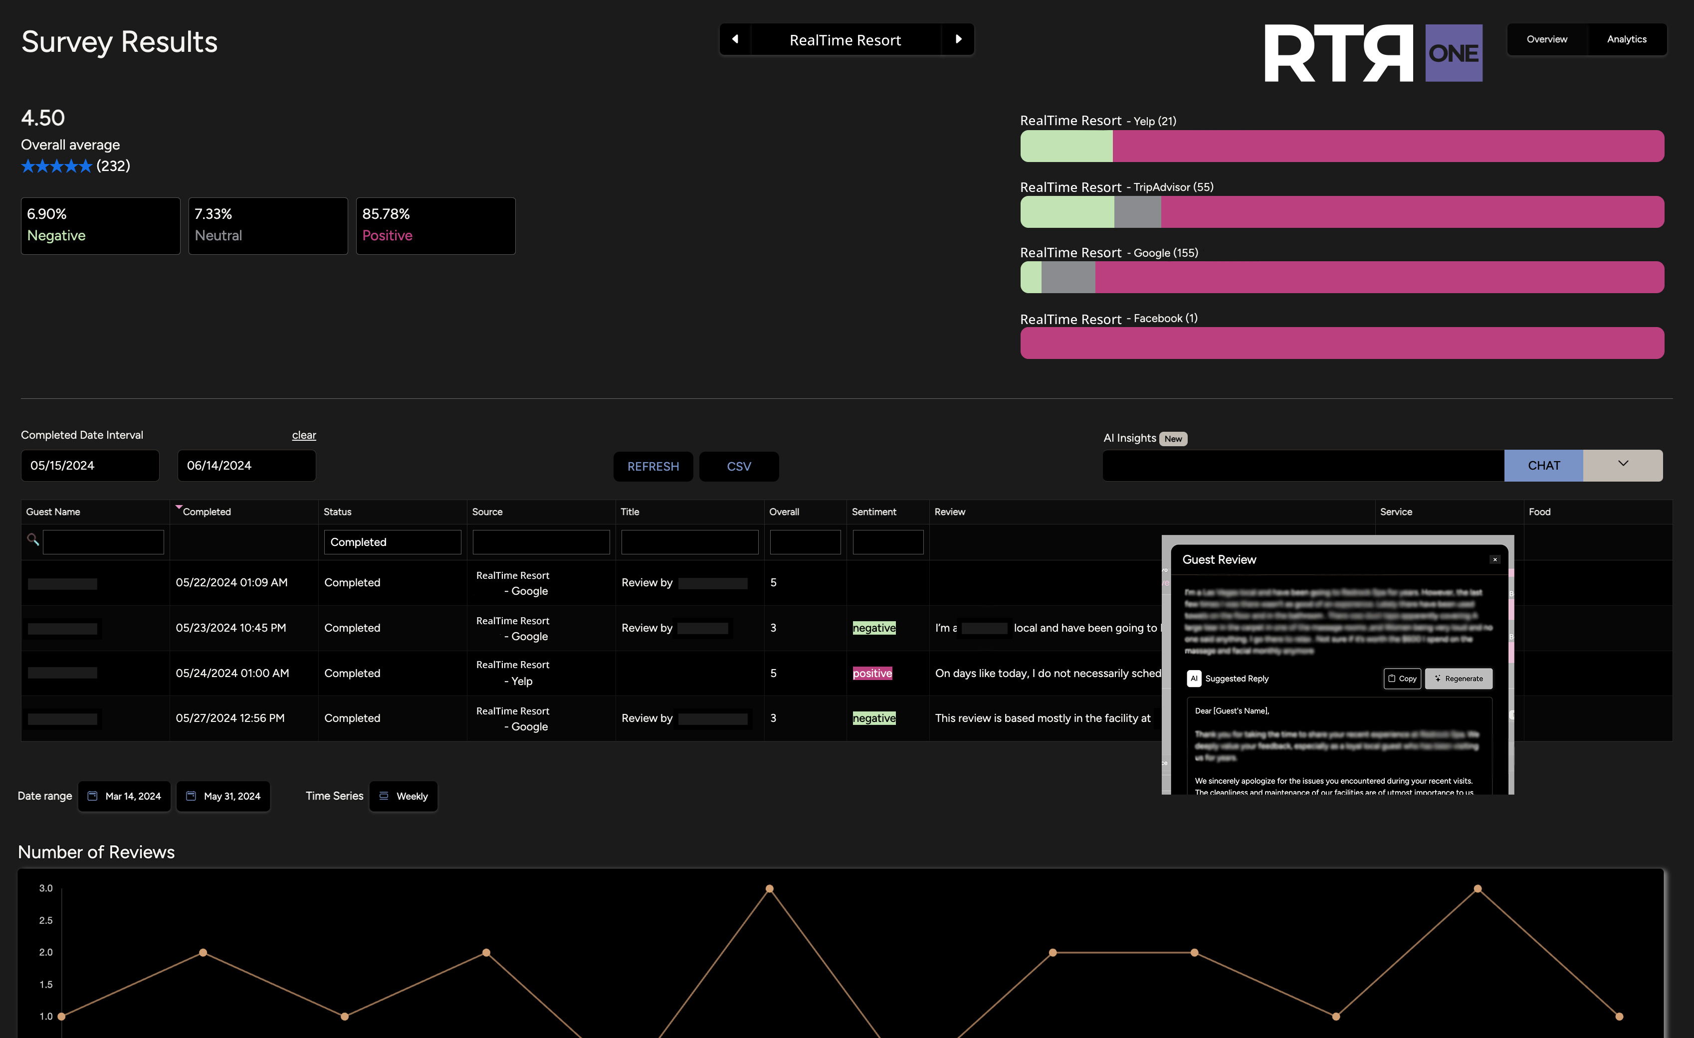Click the RTR ONE logo
The width and height of the screenshot is (1694, 1038).
click(1373, 53)
